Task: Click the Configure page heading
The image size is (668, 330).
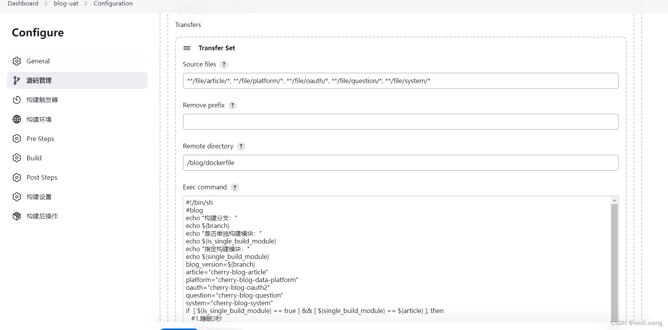Action: [x=38, y=32]
